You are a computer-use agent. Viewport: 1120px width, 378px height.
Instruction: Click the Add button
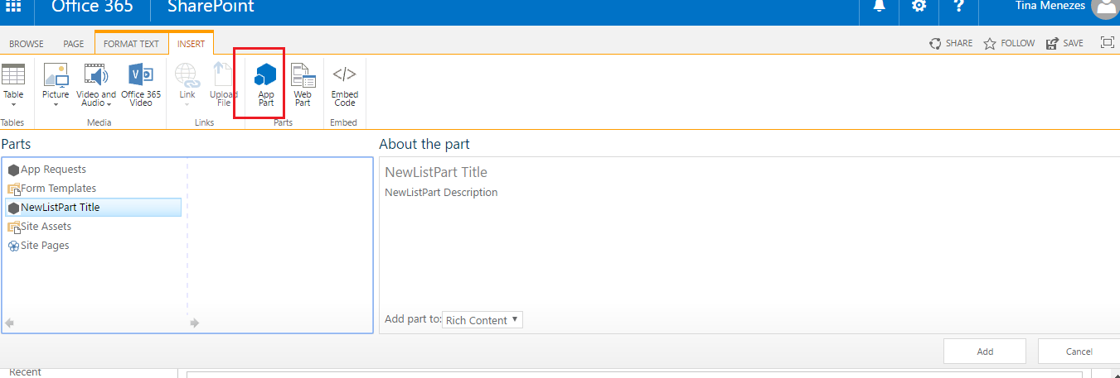[985, 352]
